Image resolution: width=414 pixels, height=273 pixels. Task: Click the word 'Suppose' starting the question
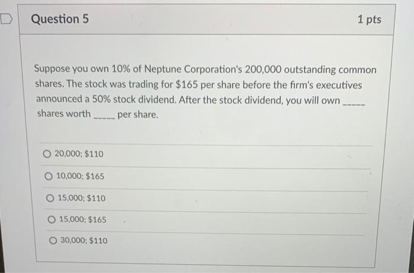coord(54,70)
